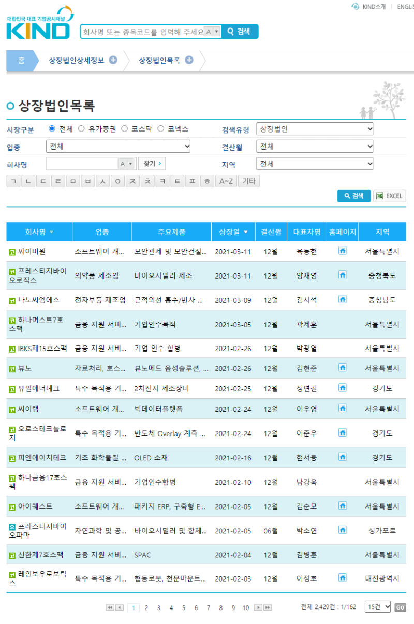Open 뷰노 company homepage icon
Image resolution: width=414 pixels, height=624 pixels.
(343, 368)
